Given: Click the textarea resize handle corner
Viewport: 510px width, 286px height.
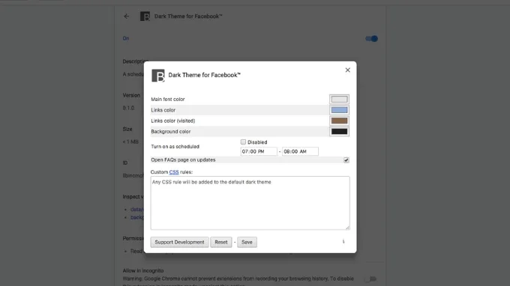Looking at the screenshot, I should click(x=348, y=228).
